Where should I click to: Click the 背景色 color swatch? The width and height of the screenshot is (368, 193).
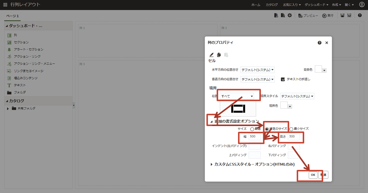pos(318,69)
